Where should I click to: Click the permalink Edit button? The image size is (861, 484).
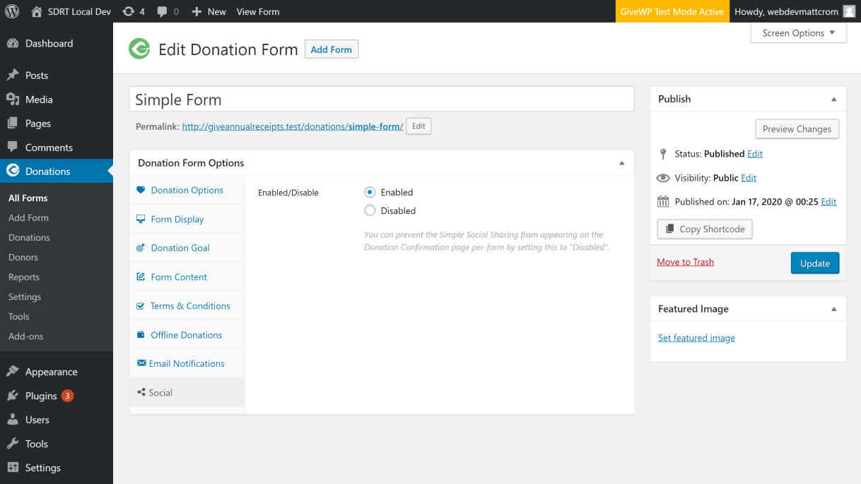pos(418,126)
